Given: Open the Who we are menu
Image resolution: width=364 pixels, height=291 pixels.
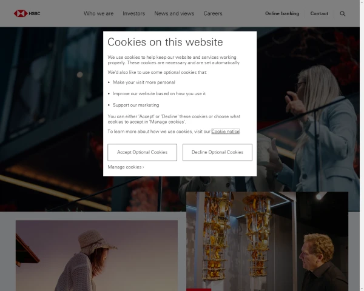Looking at the screenshot, I should (98, 13).
